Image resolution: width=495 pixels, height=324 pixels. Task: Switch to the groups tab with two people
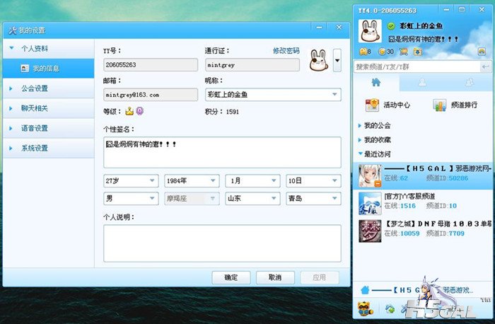(469, 83)
